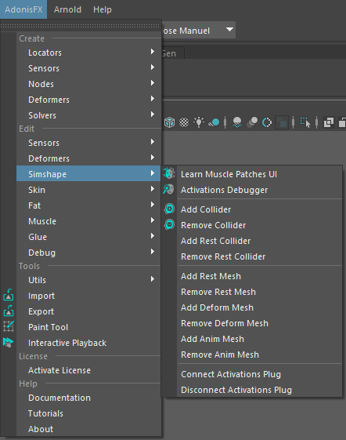Open the Arnold menu
The height and width of the screenshot is (440, 346).
[x=67, y=9]
